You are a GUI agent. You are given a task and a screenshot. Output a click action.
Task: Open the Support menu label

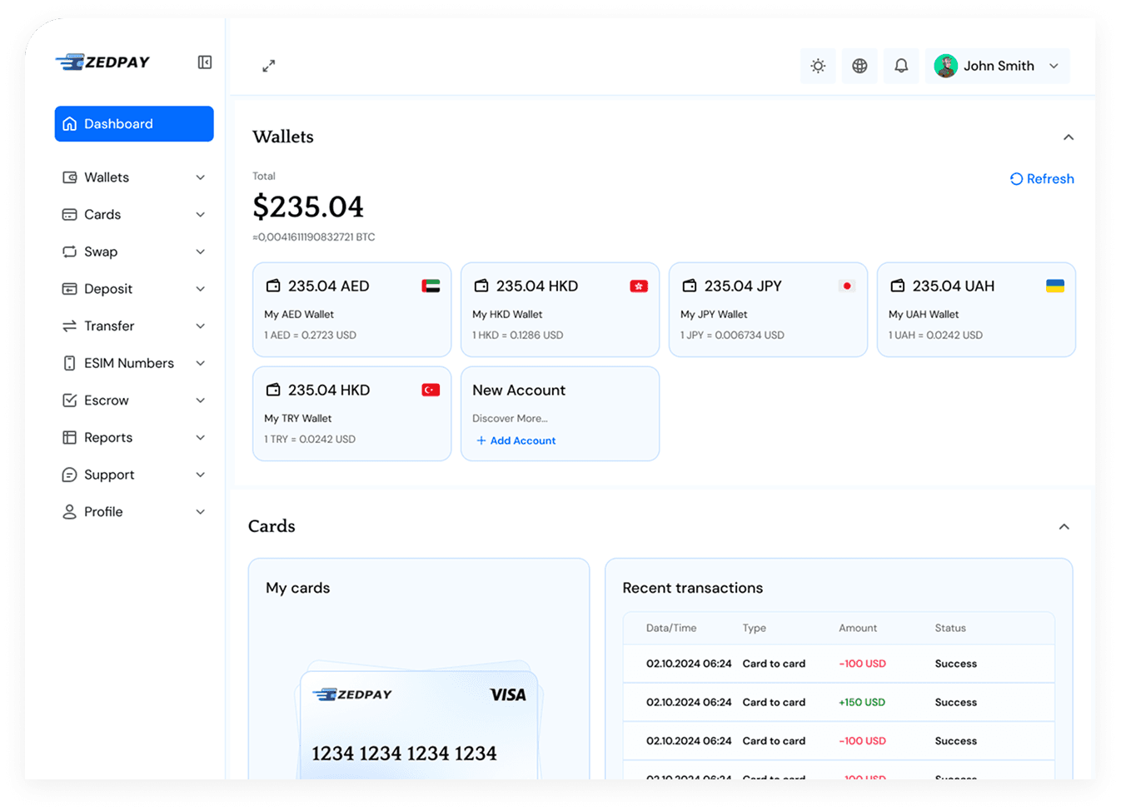click(x=109, y=475)
